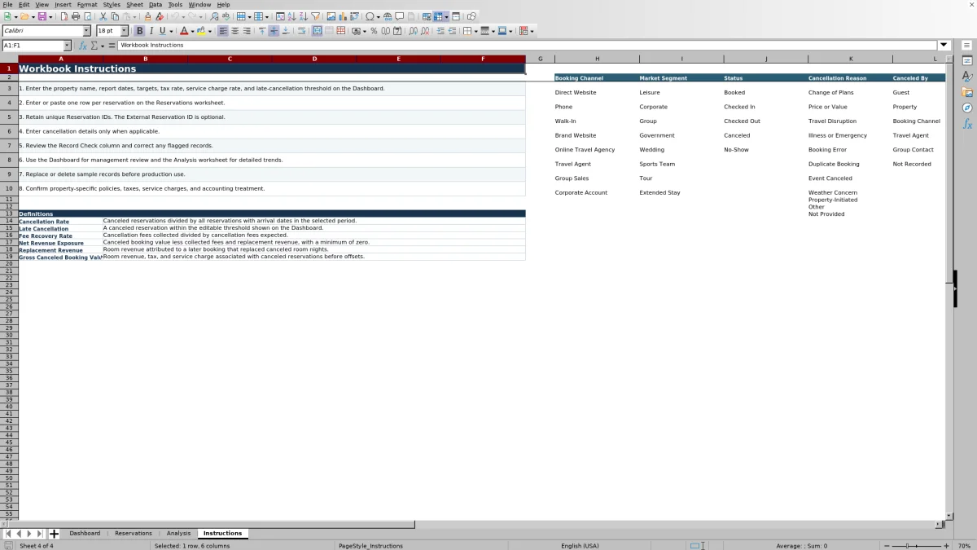Click the Insert Special Character omega icon
The height and width of the screenshot is (550, 977).
pyautogui.click(x=370, y=16)
